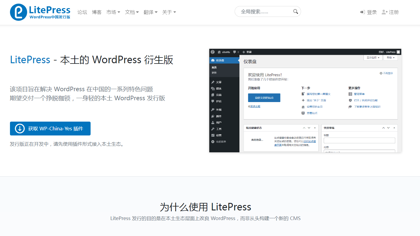Viewport: 420px width, 236px height.
Task: Click text 该项目旨在解决 WordPress 在中国的一系列特色问题
Action: point(82,89)
